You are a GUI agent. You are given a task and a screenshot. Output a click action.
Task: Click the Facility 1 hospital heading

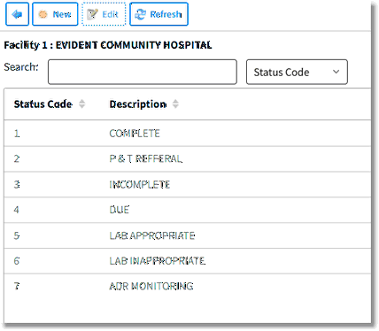coord(108,45)
